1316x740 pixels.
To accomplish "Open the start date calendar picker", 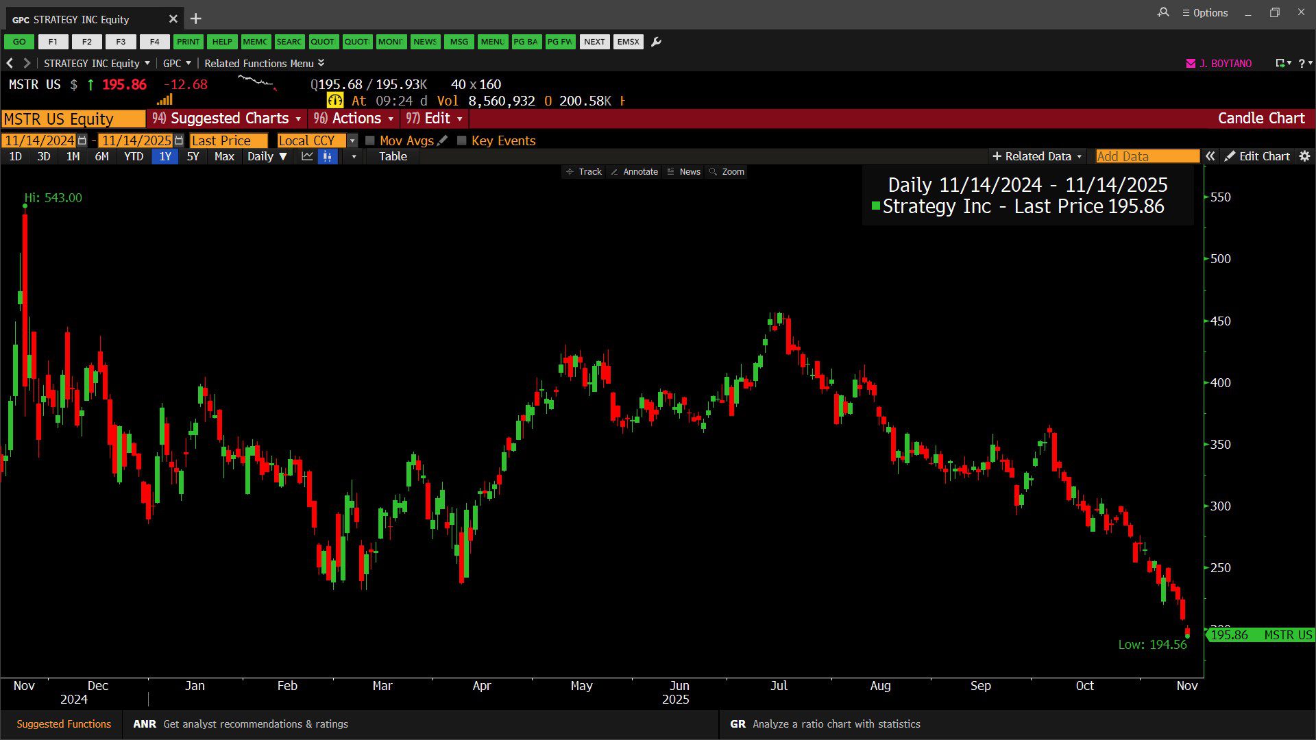I will click(82, 140).
